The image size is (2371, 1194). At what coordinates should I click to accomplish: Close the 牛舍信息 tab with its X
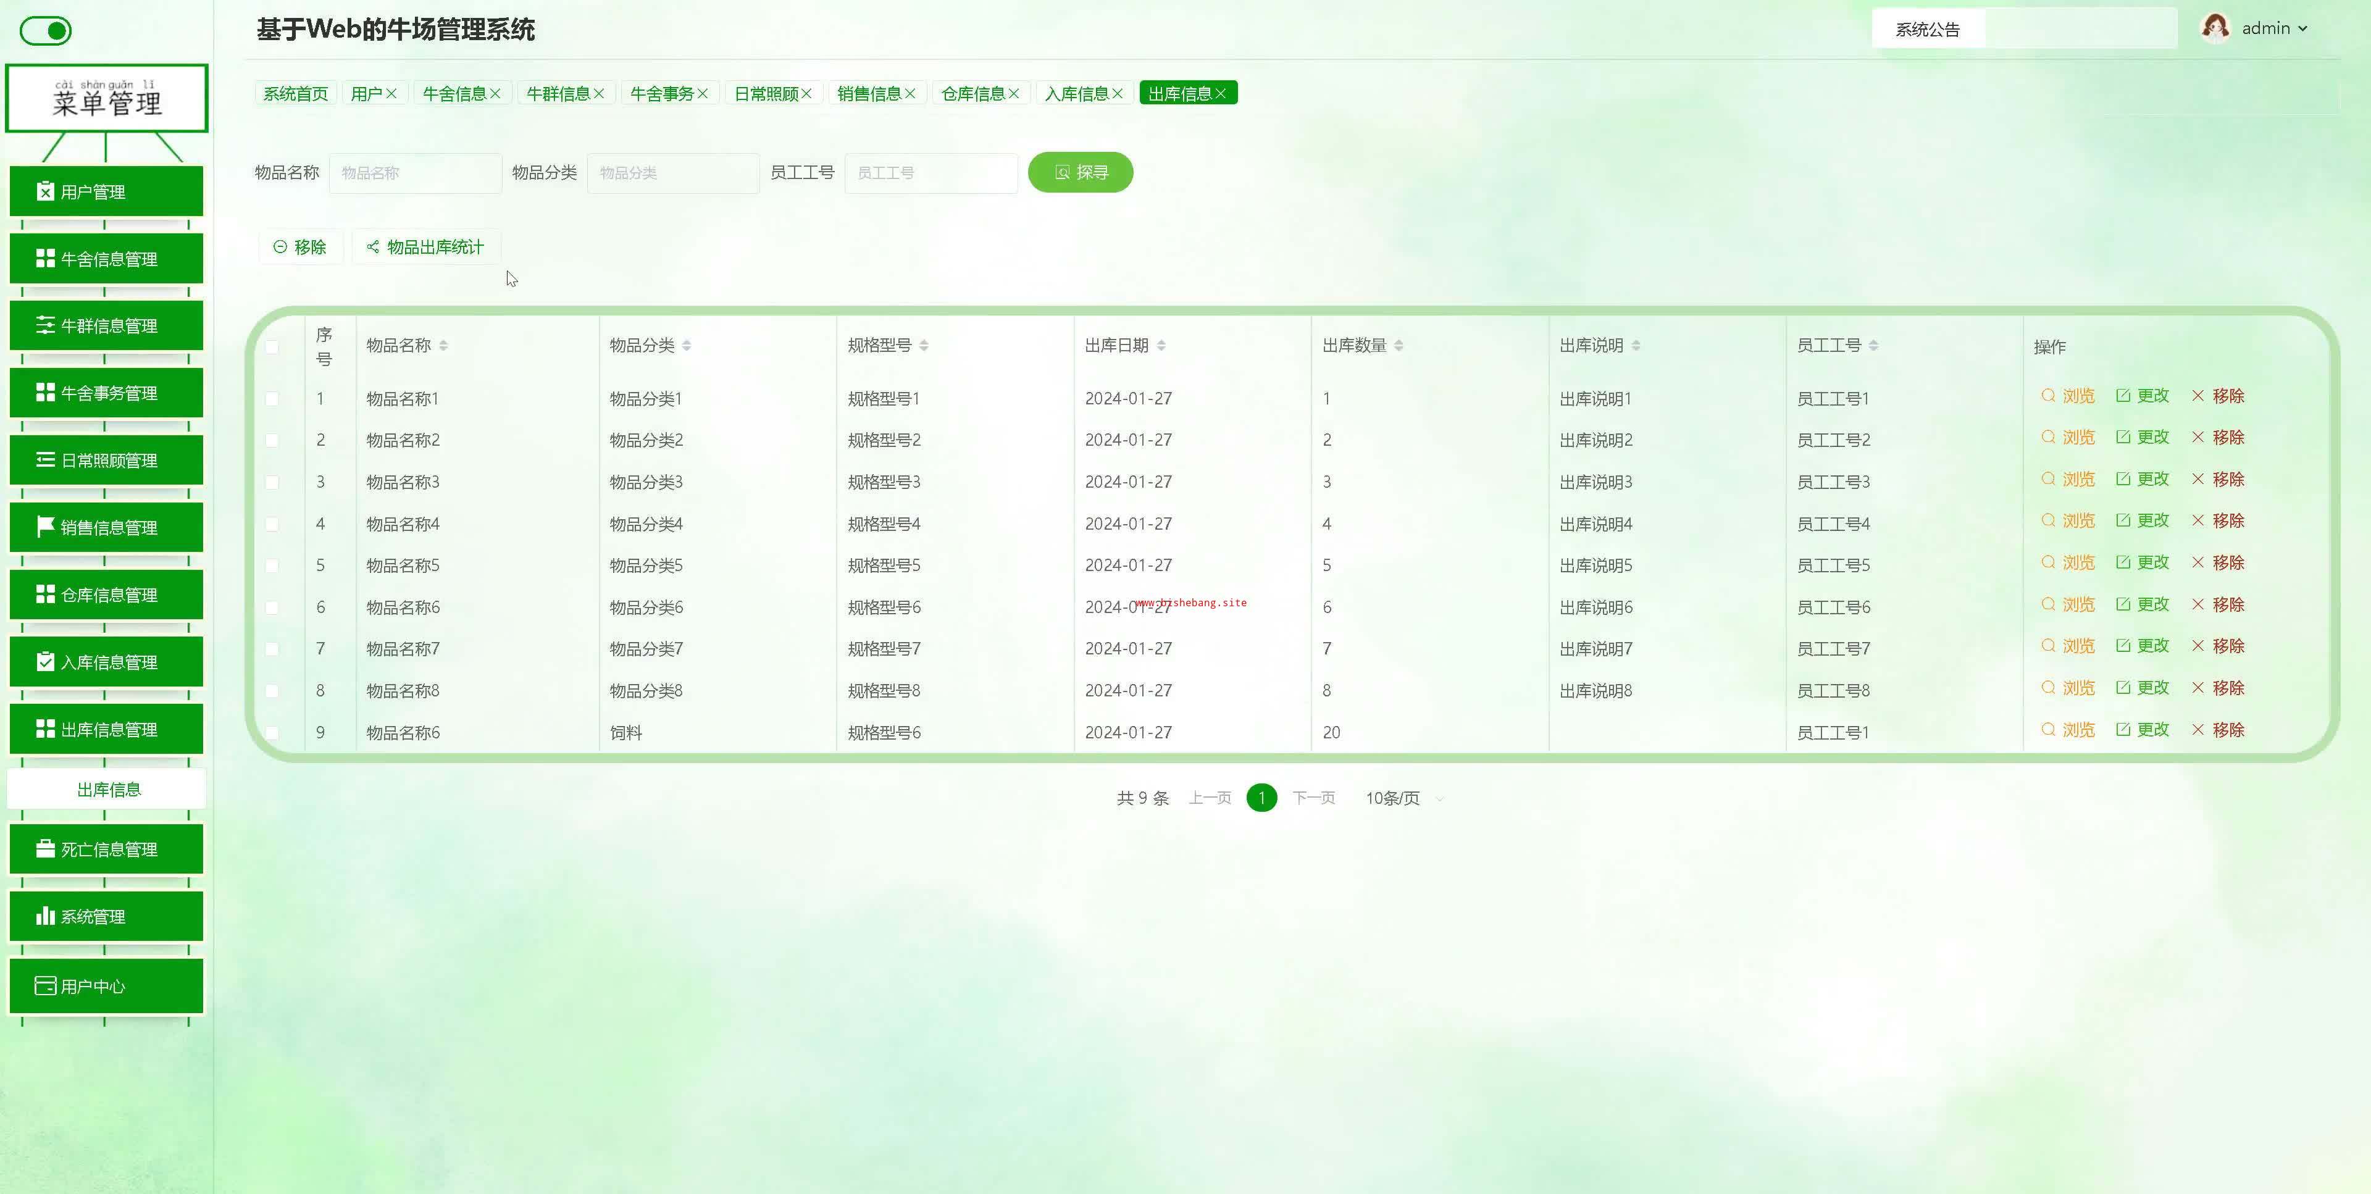[495, 94]
